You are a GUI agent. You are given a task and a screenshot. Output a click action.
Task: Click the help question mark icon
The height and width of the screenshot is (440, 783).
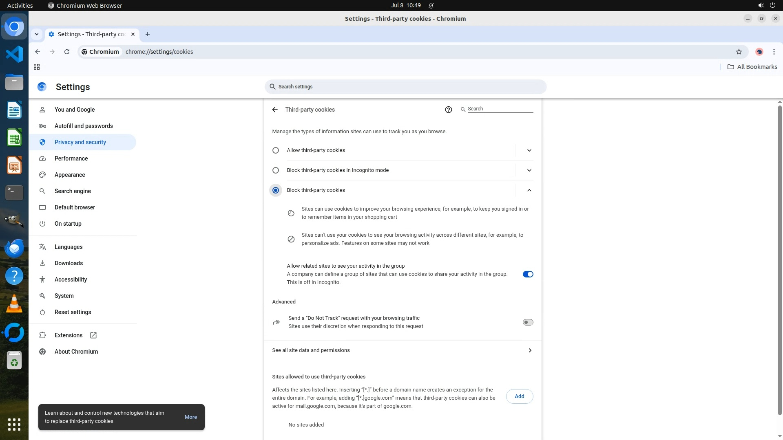[448, 110]
